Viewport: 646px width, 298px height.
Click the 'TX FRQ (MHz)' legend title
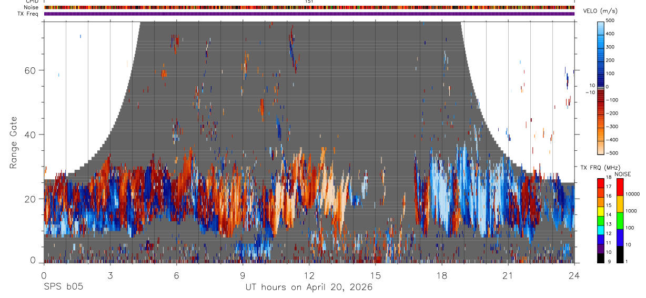coord(600,167)
